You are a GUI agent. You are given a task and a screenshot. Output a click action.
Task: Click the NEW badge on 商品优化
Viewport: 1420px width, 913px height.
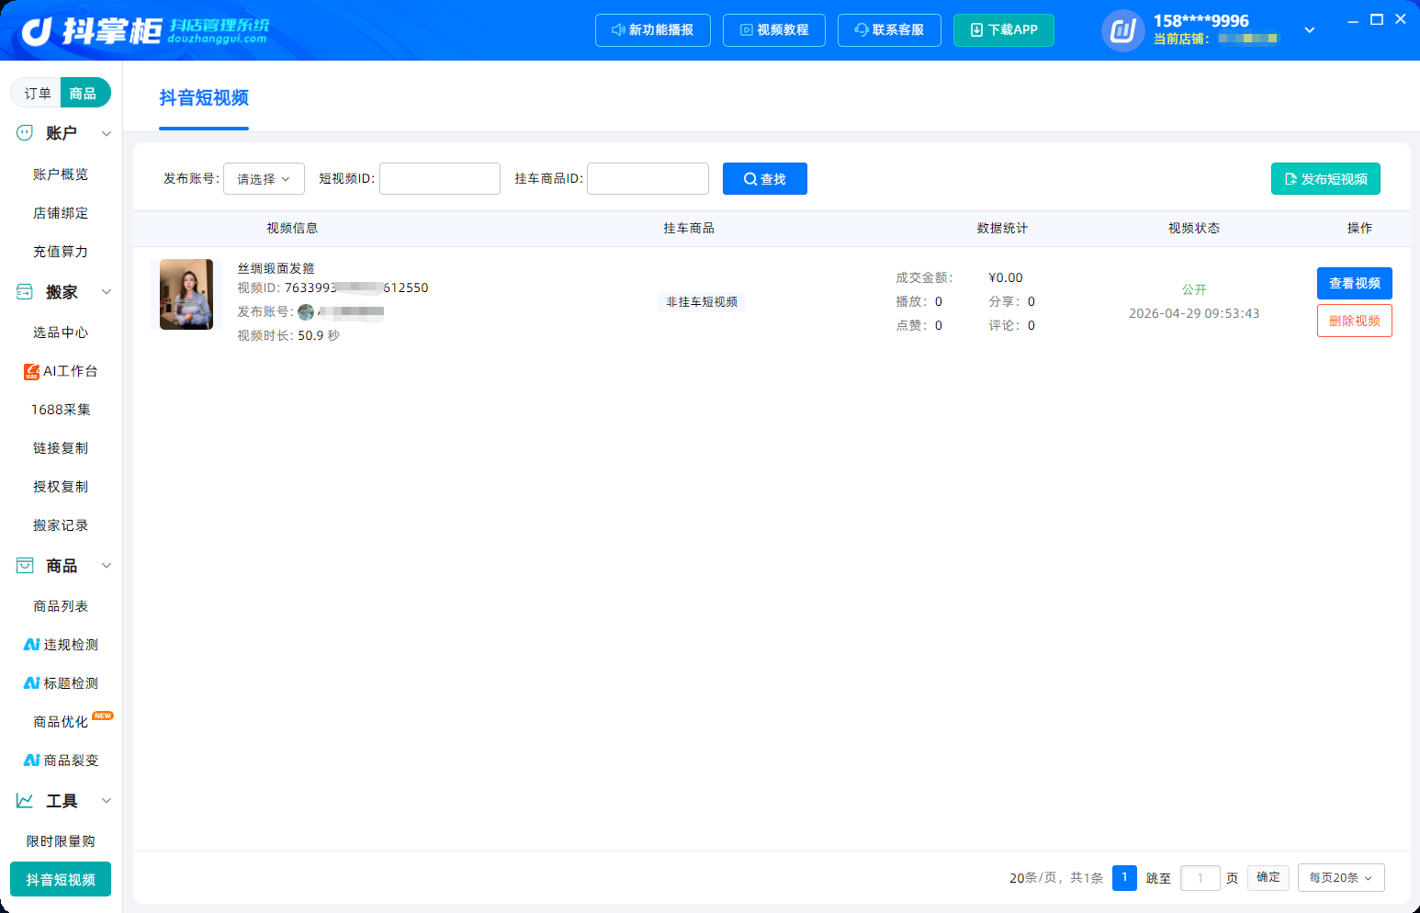tap(103, 716)
